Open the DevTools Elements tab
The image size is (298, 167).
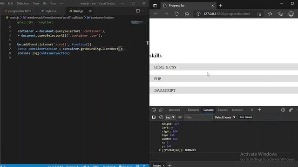tap(193, 110)
